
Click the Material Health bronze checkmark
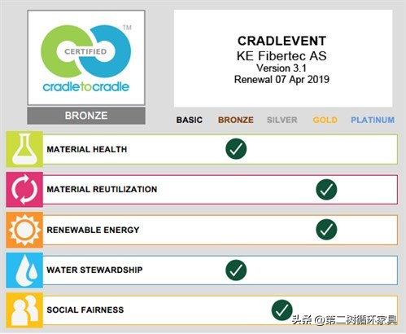tap(236, 149)
